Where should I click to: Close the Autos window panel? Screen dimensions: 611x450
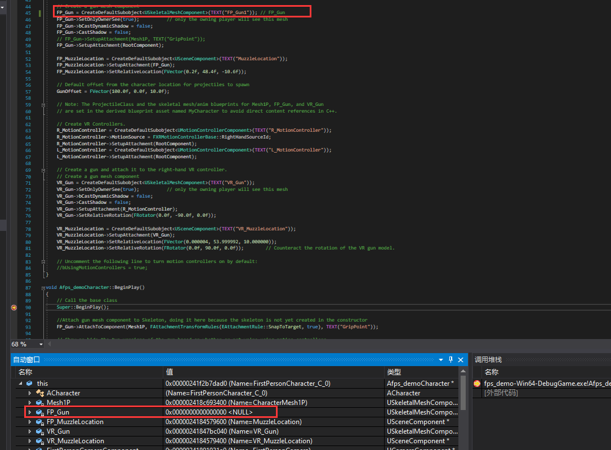(x=460, y=360)
